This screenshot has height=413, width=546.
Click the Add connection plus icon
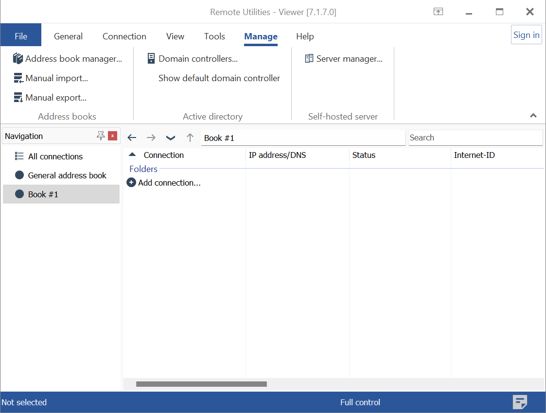131,183
